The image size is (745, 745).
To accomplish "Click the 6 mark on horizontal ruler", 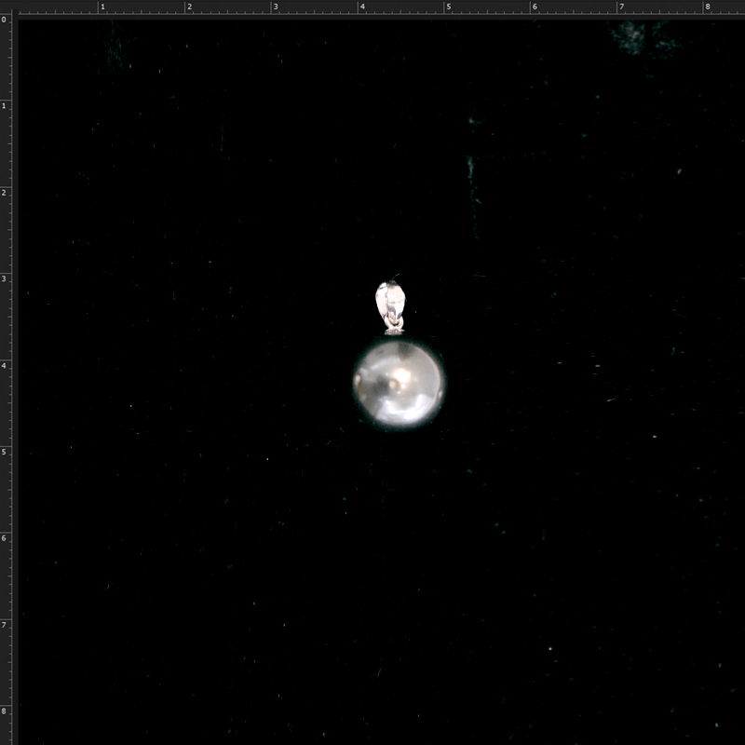I will point(535,7).
